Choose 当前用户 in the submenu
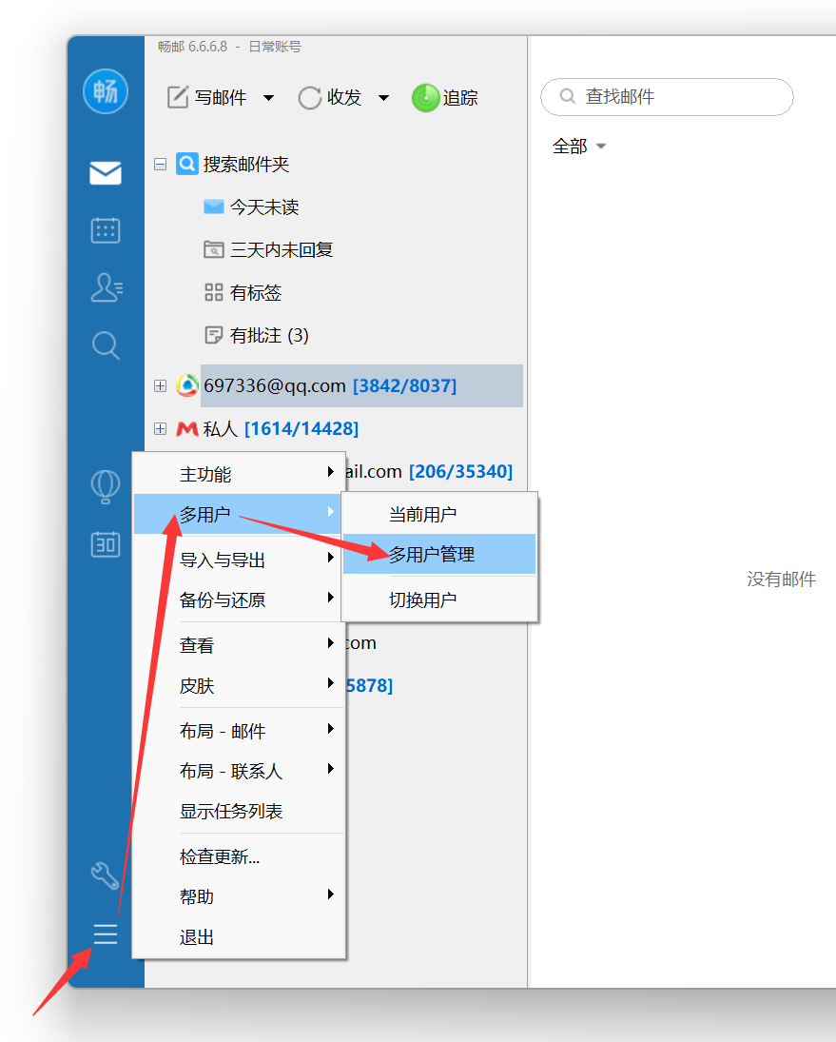Viewport: 836px width, 1042px height. [x=438, y=515]
